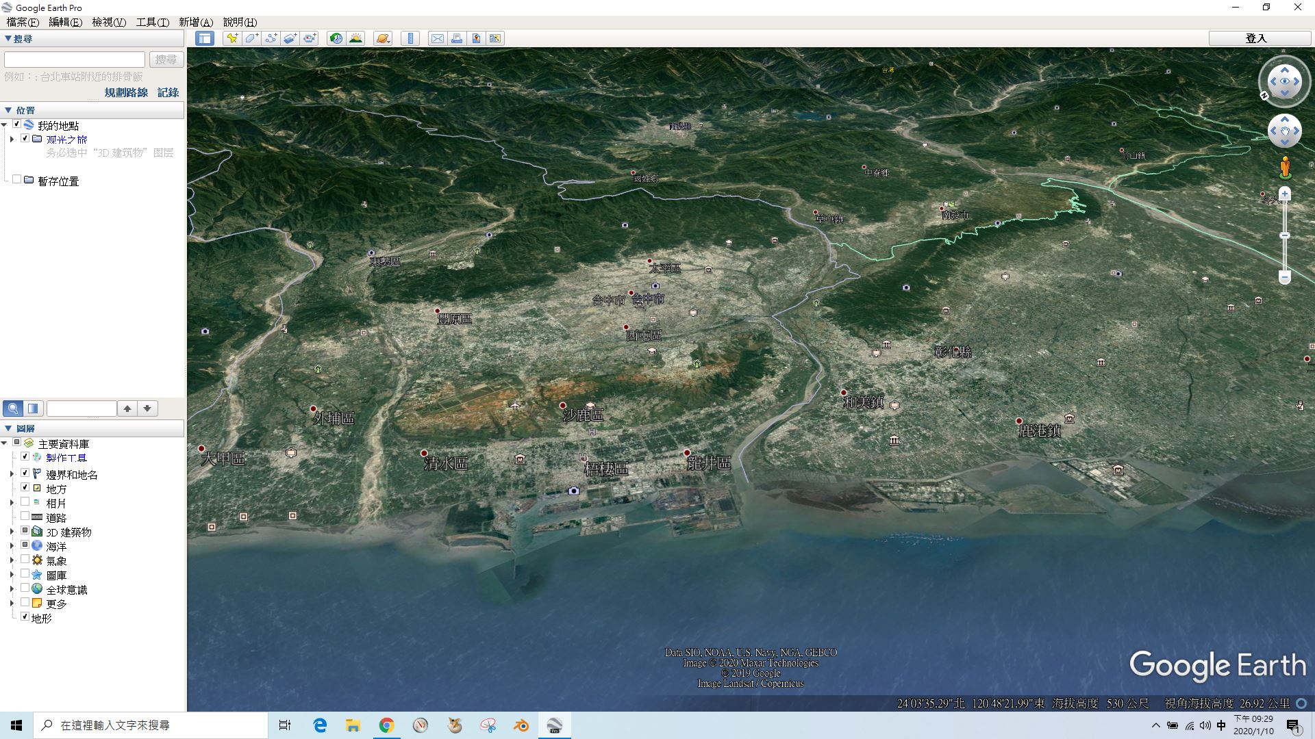
Task: Click the Print toolbar icon
Action: click(x=456, y=38)
